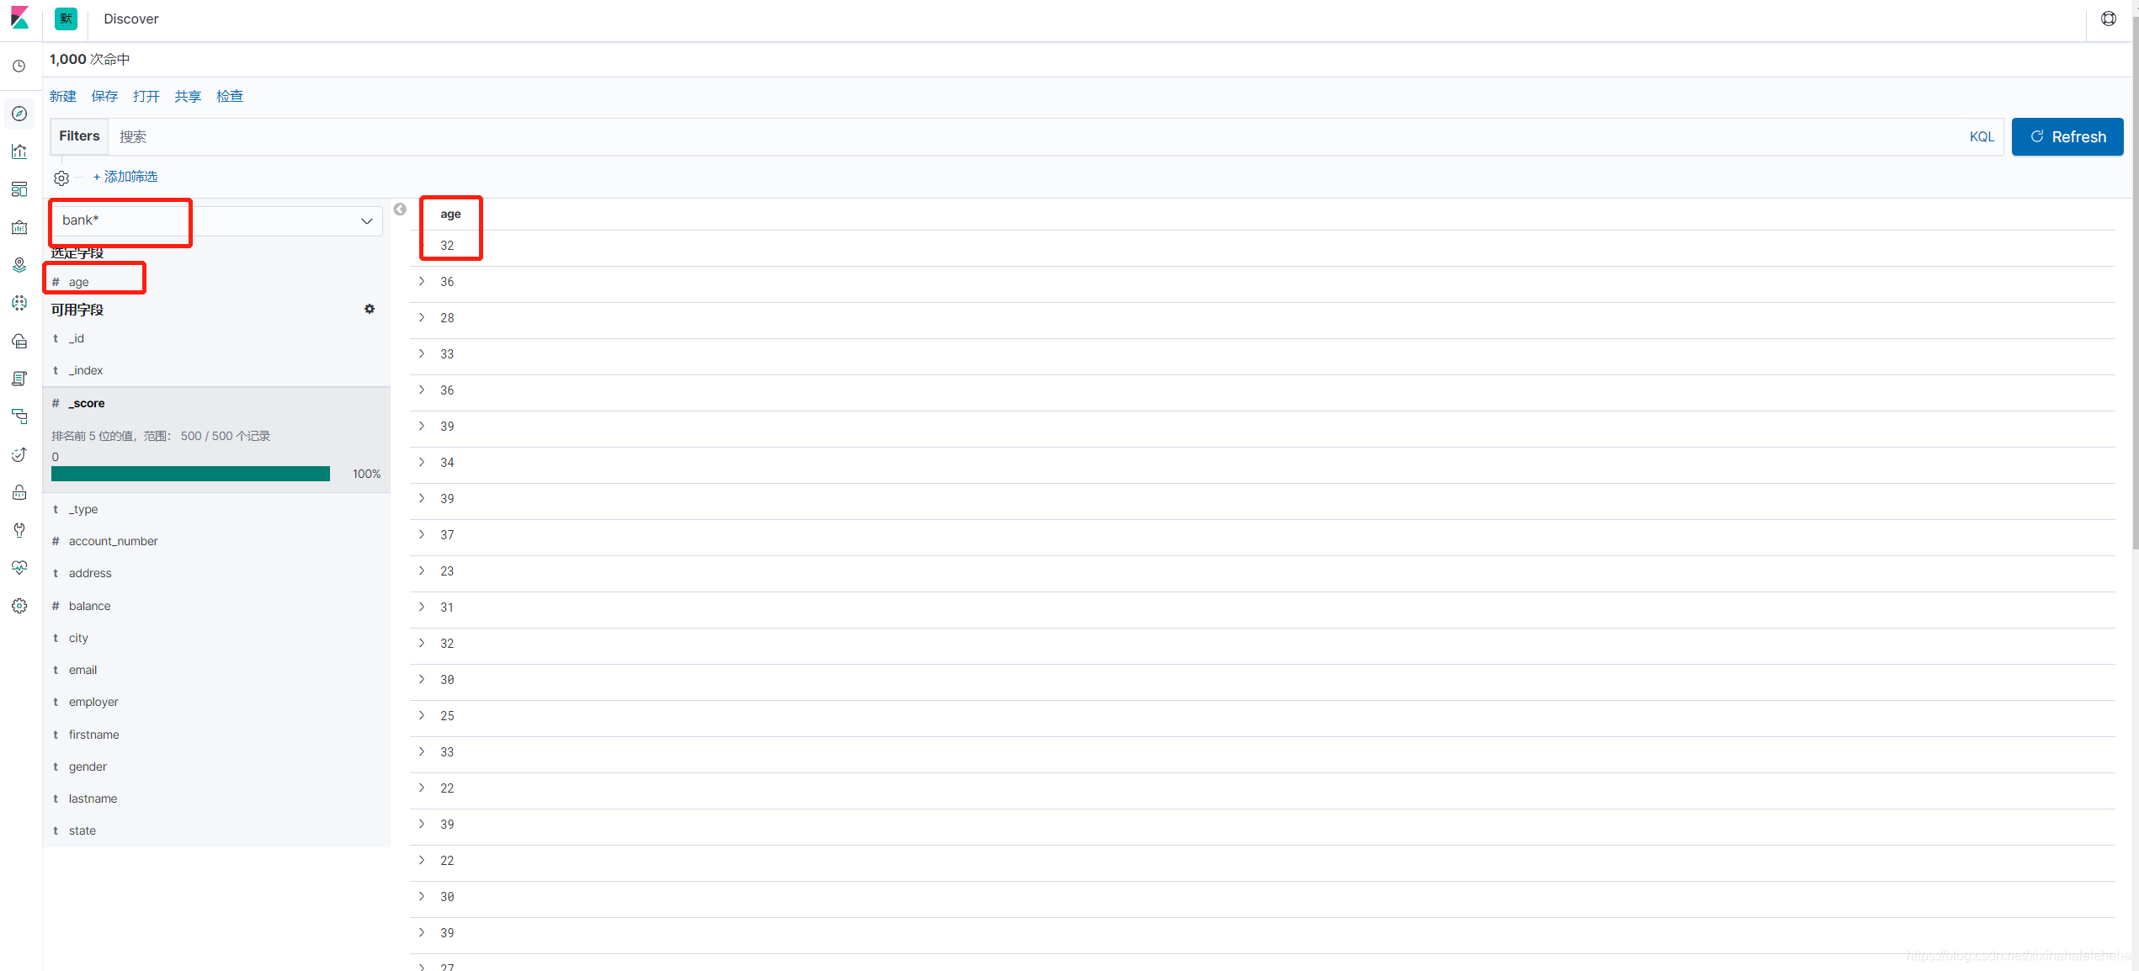Click the account_number field in list
The image size is (2139, 971).
click(x=114, y=540)
